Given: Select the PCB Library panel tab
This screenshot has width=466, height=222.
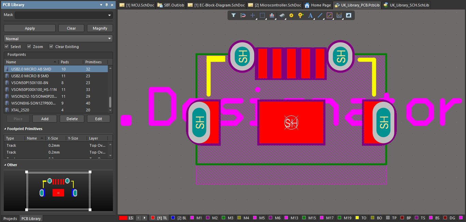Looking at the screenshot, I should click(x=30, y=219).
